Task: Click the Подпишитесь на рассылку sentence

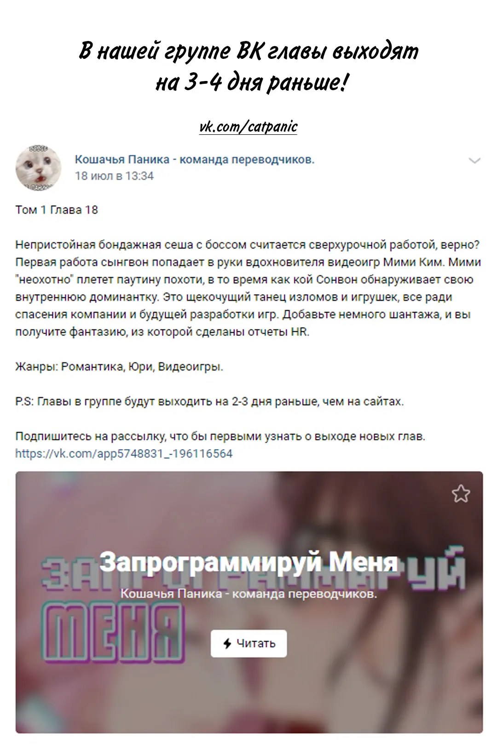Action: coord(220,436)
